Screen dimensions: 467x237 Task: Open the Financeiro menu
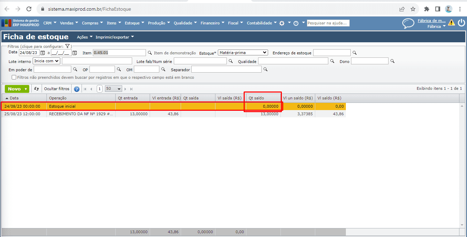tap(212, 23)
